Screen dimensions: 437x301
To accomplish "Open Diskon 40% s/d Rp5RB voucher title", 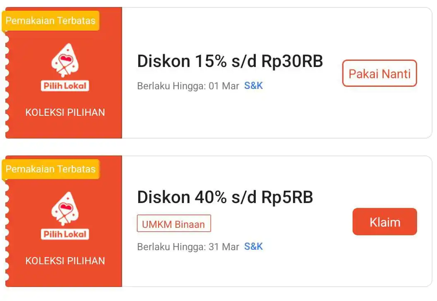I will point(225,197).
